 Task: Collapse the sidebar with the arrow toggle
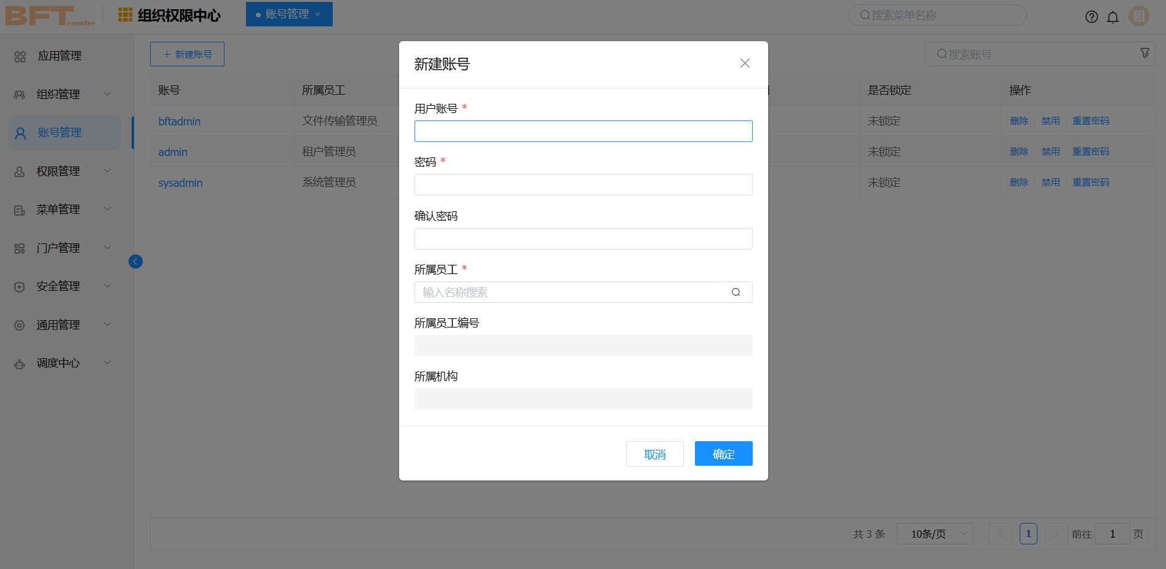tap(135, 261)
